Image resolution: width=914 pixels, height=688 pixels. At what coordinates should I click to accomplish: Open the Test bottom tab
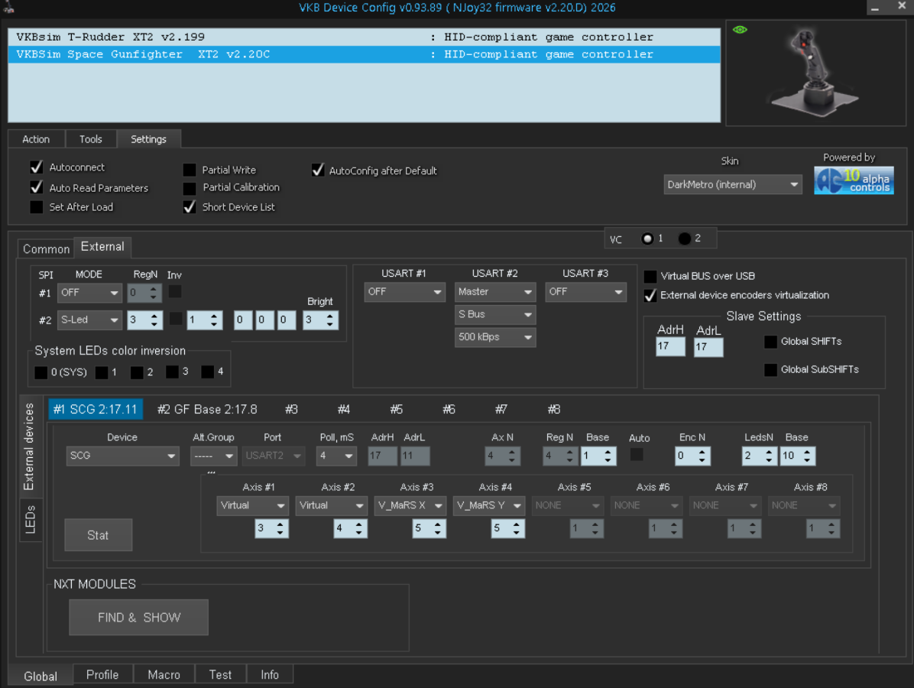click(220, 674)
